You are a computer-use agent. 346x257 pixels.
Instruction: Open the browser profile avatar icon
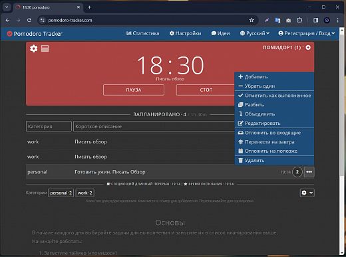(327, 20)
